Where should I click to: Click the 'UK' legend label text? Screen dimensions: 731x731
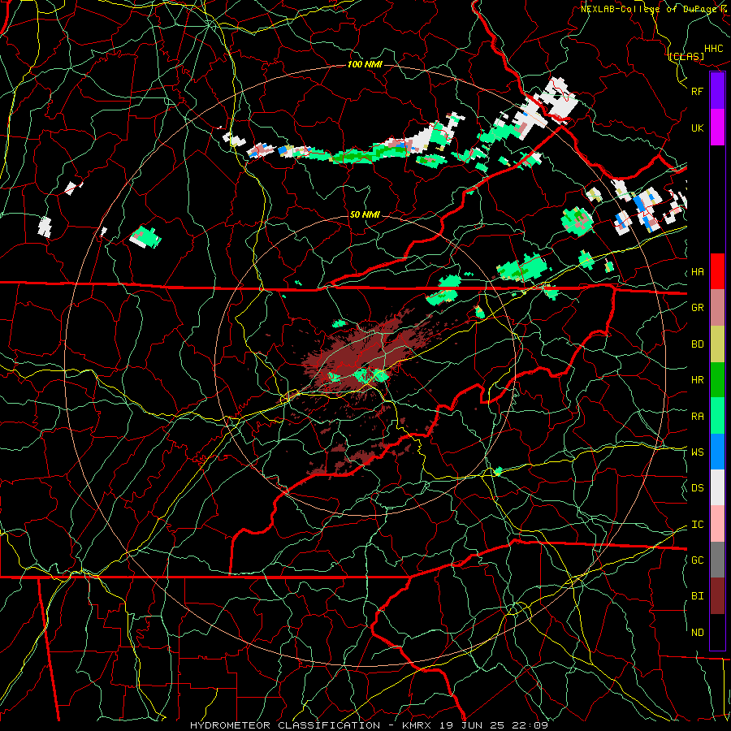(697, 128)
